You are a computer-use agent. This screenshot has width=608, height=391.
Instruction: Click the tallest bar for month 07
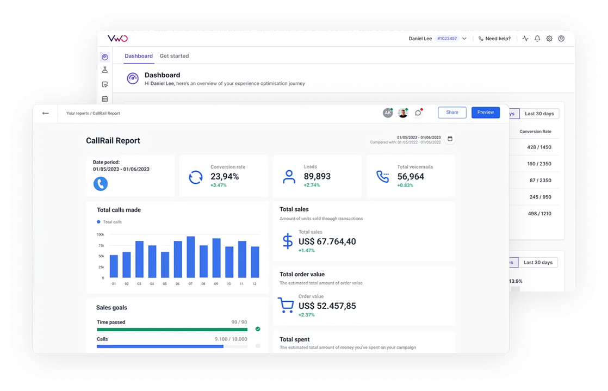coord(191,257)
